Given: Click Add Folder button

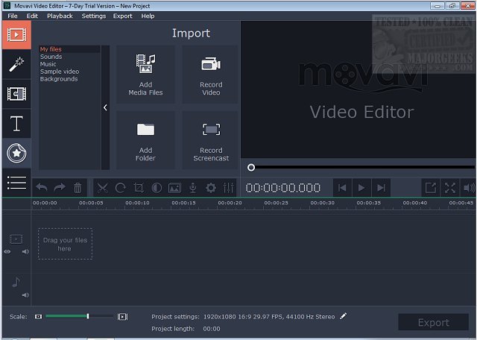Looking at the screenshot, I should 145,140.
